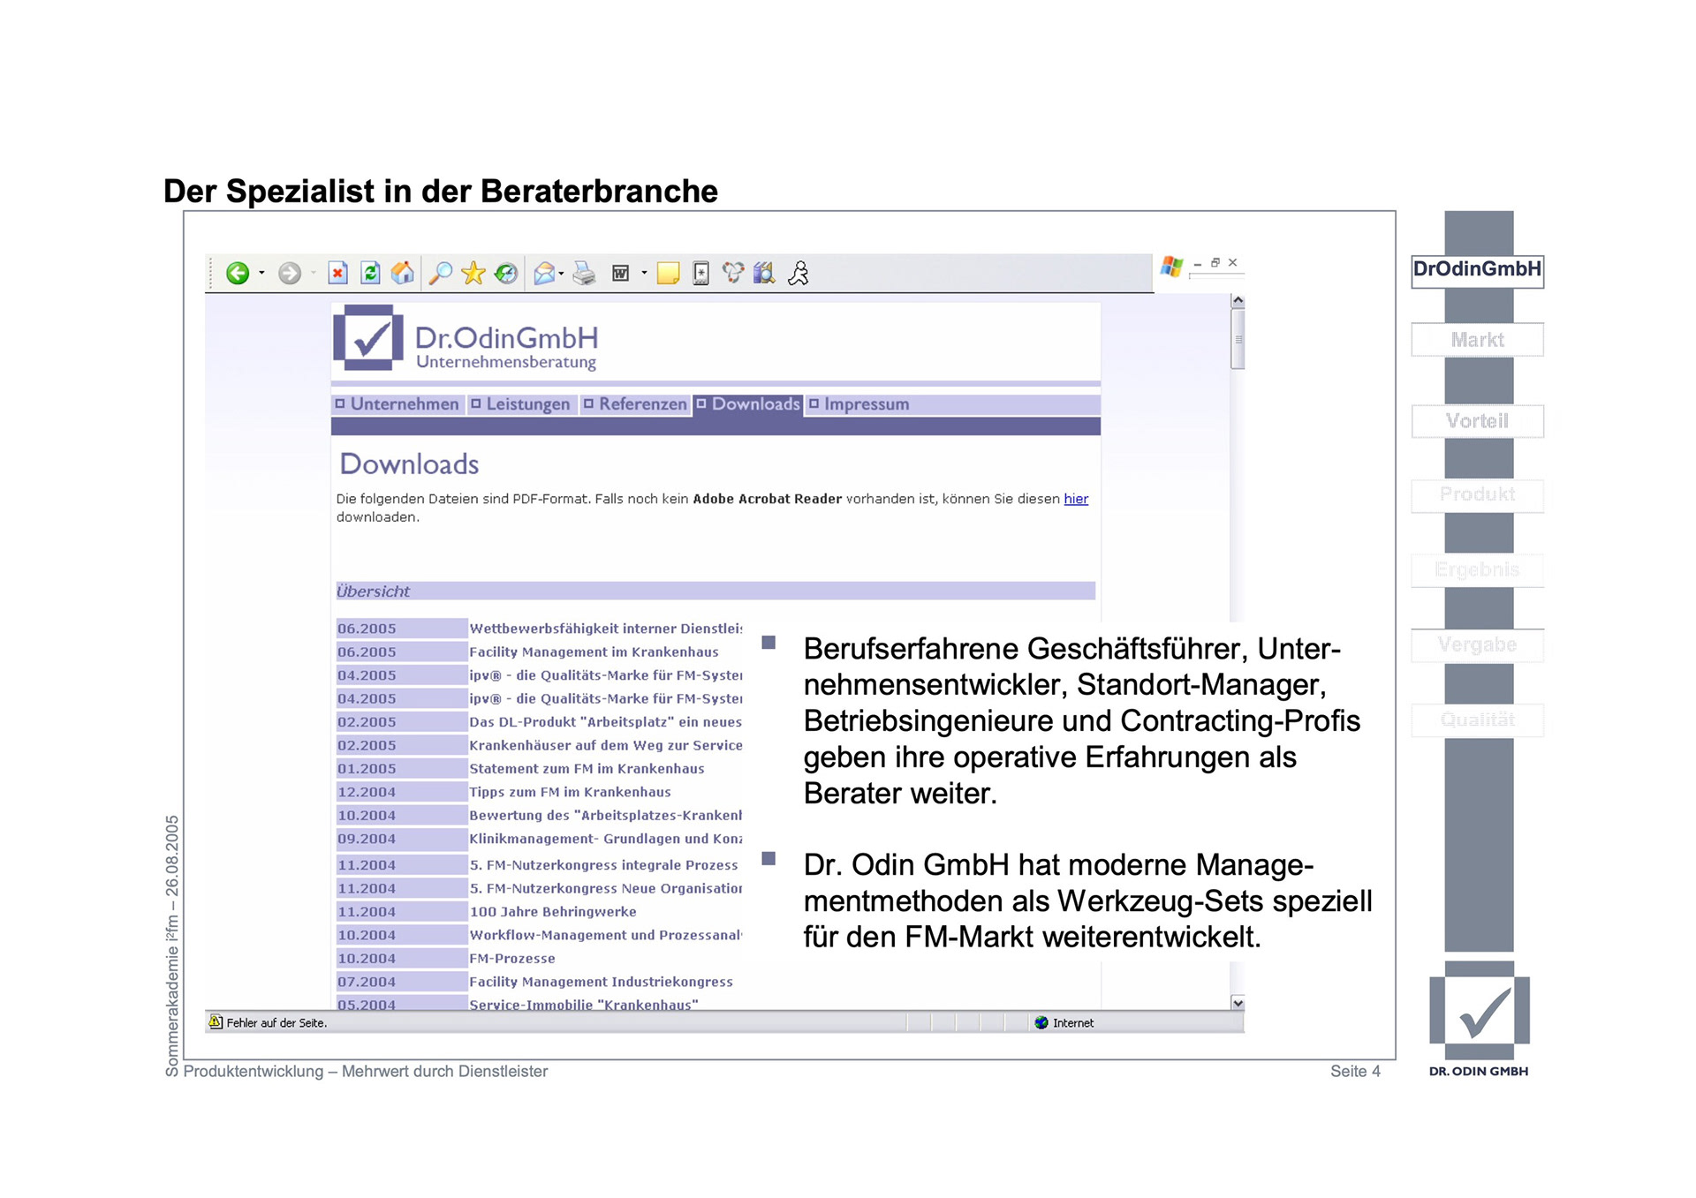Go to the Home page icon

pyautogui.click(x=403, y=274)
